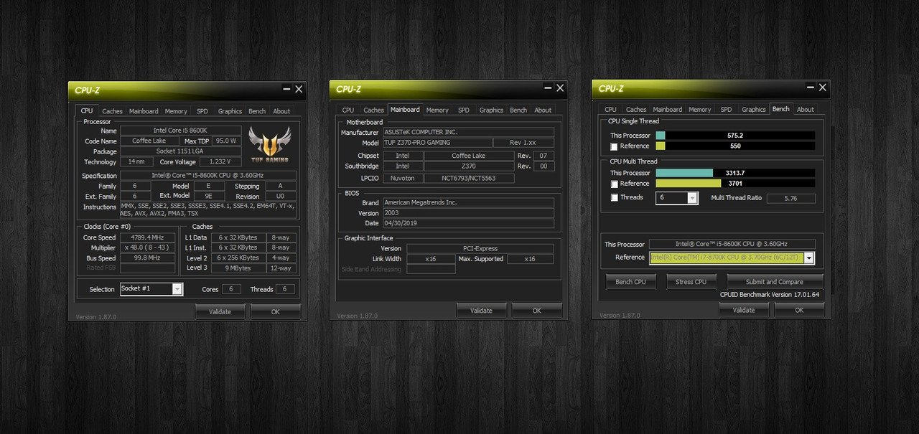Open Graphics tab in middle Mainboard window
The width and height of the screenshot is (919, 434).
pyautogui.click(x=491, y=110)
